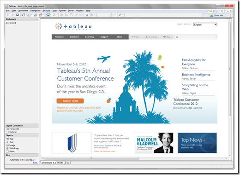240x175 pixels.
Task: Open the New Worksheet dropdown arrow
Action: [x=32, y=15]
